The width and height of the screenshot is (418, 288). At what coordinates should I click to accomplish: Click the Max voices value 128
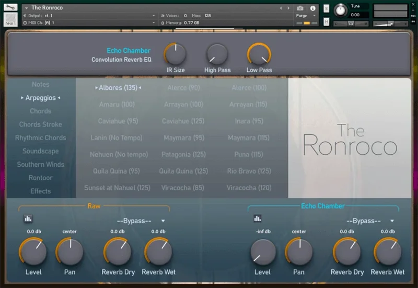(x=207, y=16)
